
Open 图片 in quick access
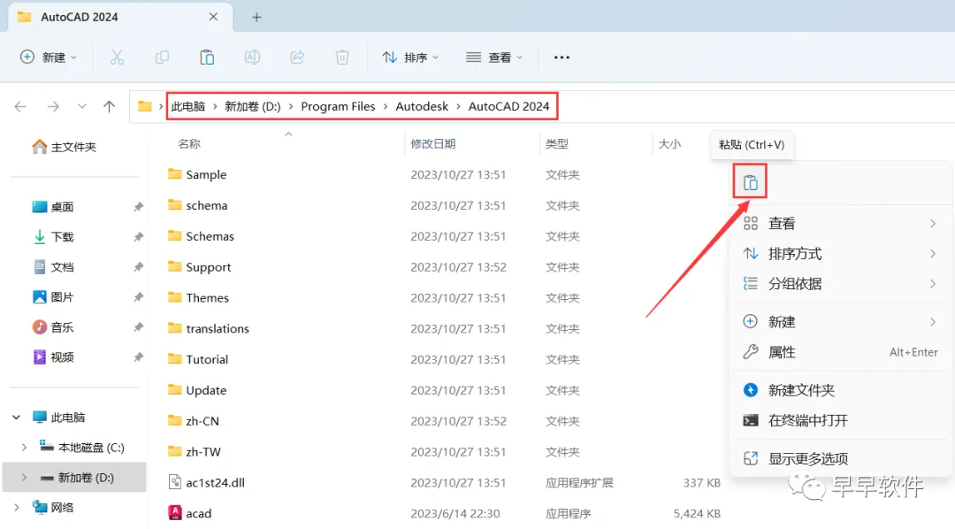53,297
